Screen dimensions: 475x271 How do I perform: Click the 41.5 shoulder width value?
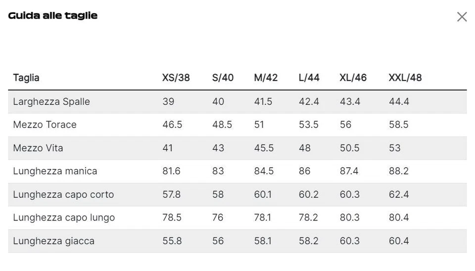[x=263, y=101]
